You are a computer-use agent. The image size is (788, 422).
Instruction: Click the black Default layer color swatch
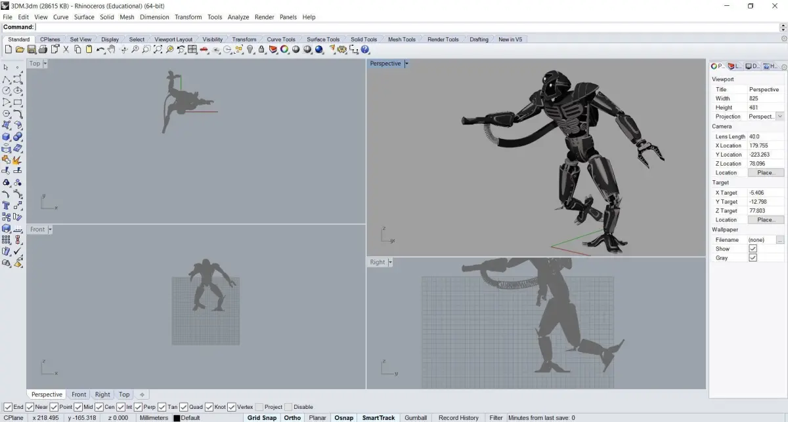(x=177, y=418)
